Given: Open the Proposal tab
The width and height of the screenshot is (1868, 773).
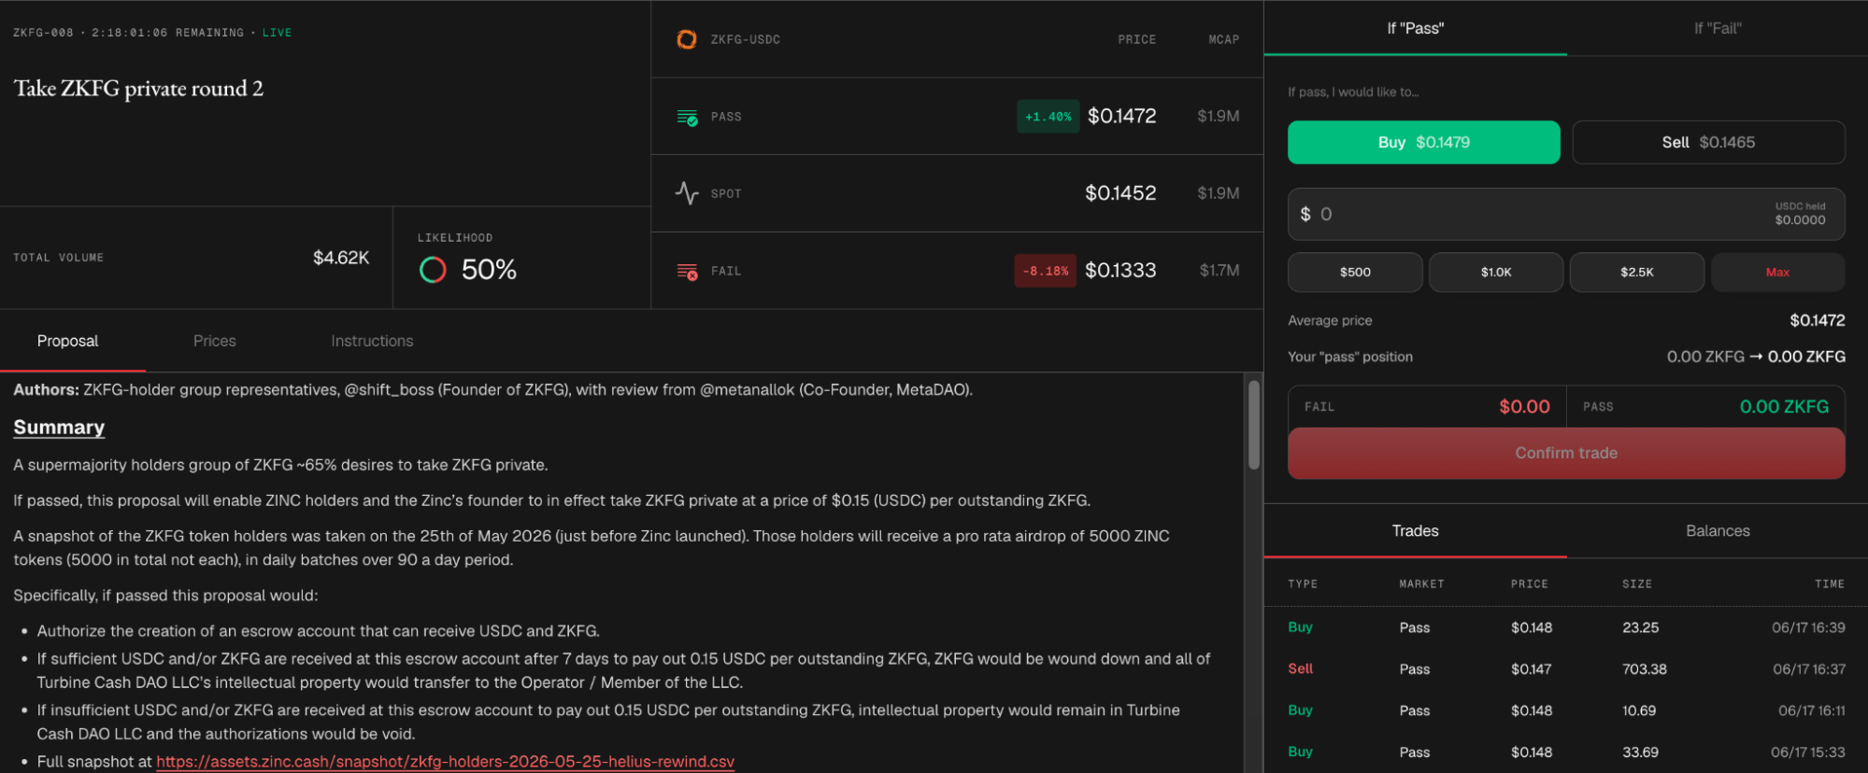Looking at the screenshot, I should [x=68, y=341].
